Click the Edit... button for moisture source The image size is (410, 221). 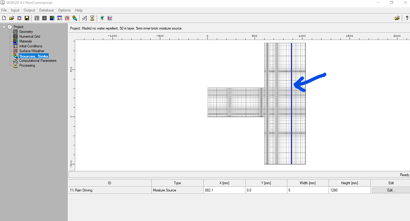pyautogui.click(x=391, y=190)
